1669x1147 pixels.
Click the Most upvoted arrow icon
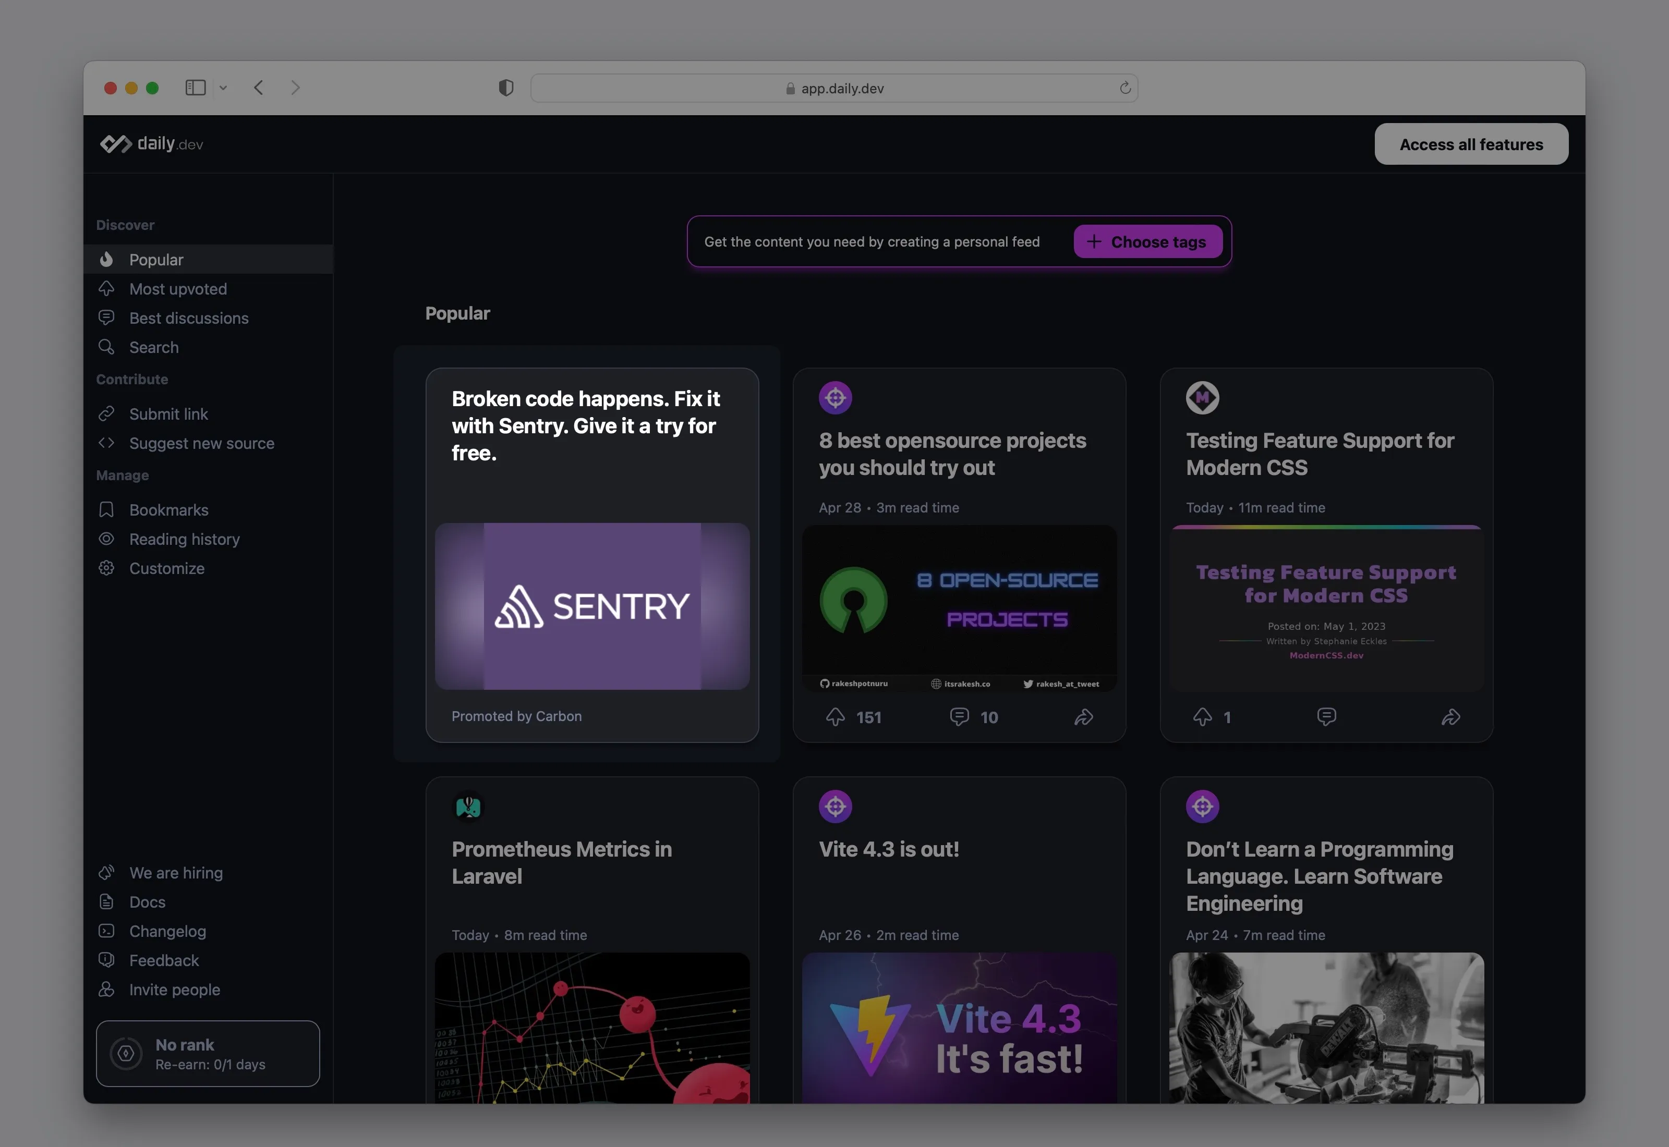click(106, 288)
